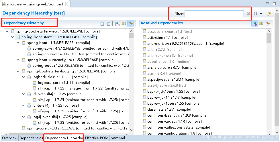Click filter icon in Resolved Dependencies toolbar
Viewport: 280px width, 142px height.
(268, 24)
